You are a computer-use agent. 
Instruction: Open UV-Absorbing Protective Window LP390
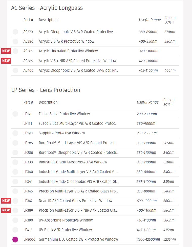(66, 220)
